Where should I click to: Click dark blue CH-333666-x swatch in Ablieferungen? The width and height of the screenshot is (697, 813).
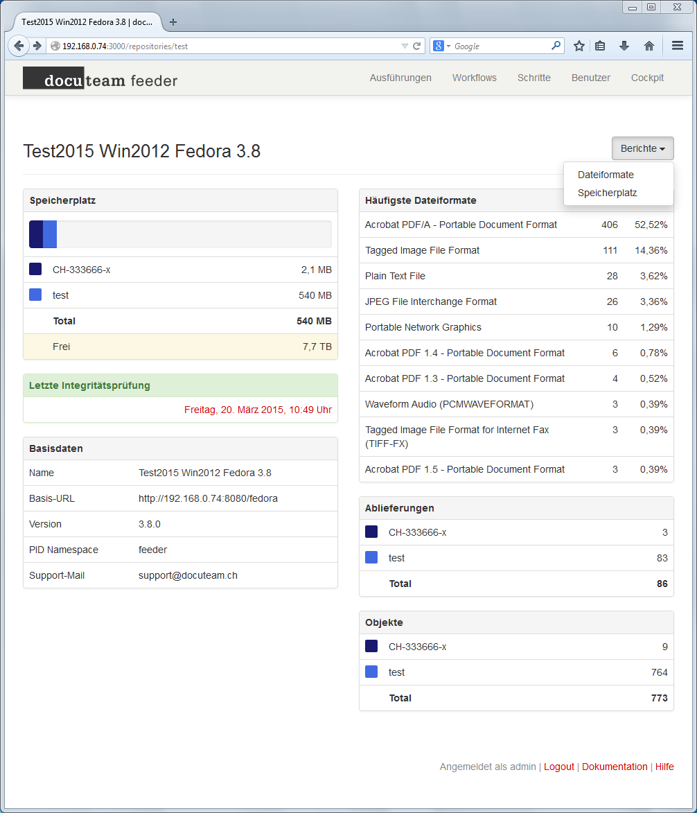tap(371, 532)
